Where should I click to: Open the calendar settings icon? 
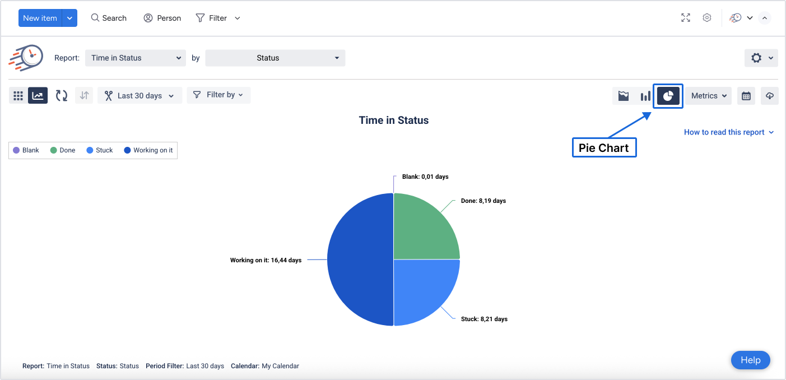click(746, 96)
